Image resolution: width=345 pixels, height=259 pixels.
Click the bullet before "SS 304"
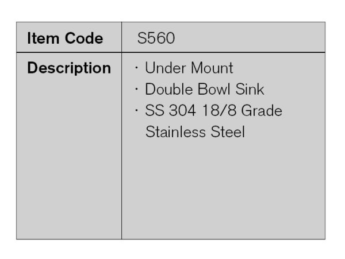click(137, 111)
